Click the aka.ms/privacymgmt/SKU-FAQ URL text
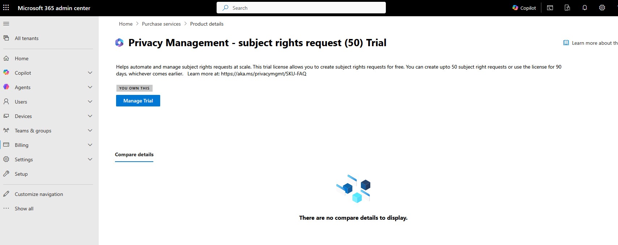 [x=264, y=74]
